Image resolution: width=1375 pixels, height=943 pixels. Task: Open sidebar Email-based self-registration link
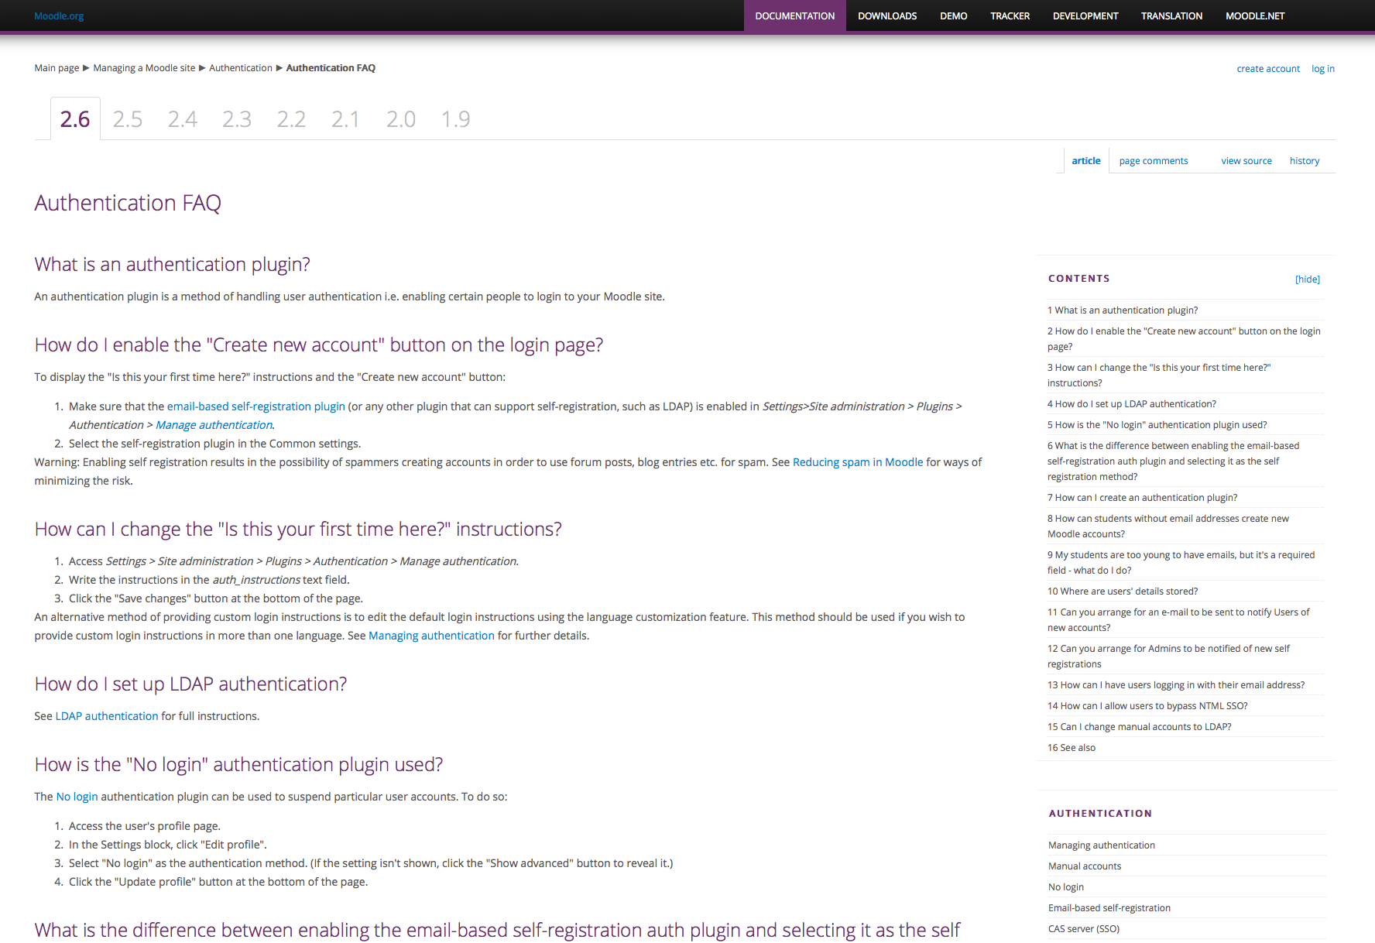(1109, 908)
